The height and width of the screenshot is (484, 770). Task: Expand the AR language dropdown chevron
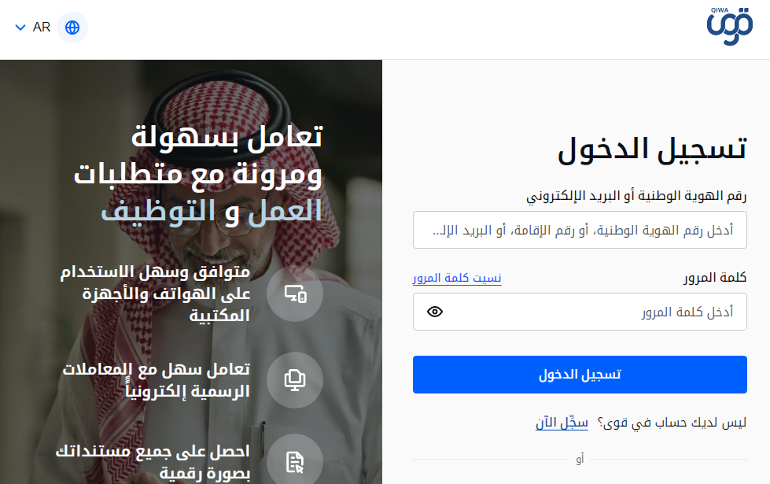point(20,28)
